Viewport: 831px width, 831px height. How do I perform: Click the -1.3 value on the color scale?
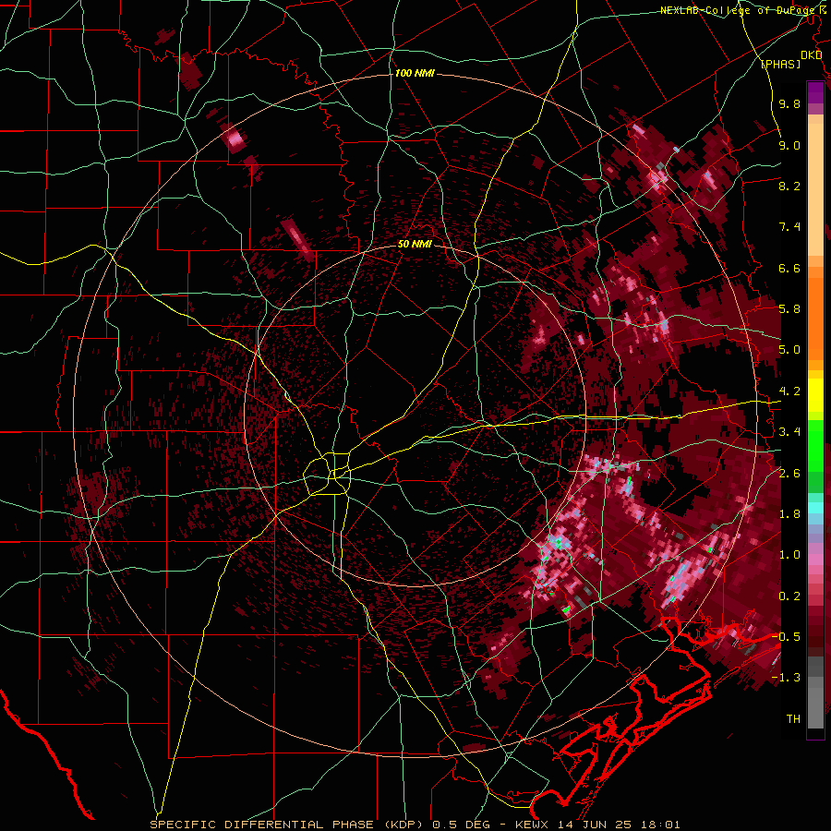pos(786,678)
